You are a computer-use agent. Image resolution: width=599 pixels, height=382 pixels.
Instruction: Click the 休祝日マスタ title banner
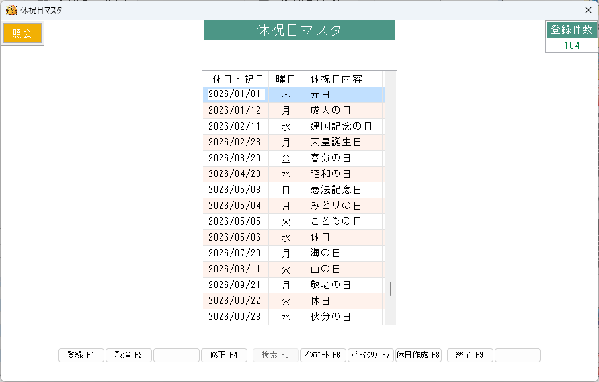click(299, 30)
